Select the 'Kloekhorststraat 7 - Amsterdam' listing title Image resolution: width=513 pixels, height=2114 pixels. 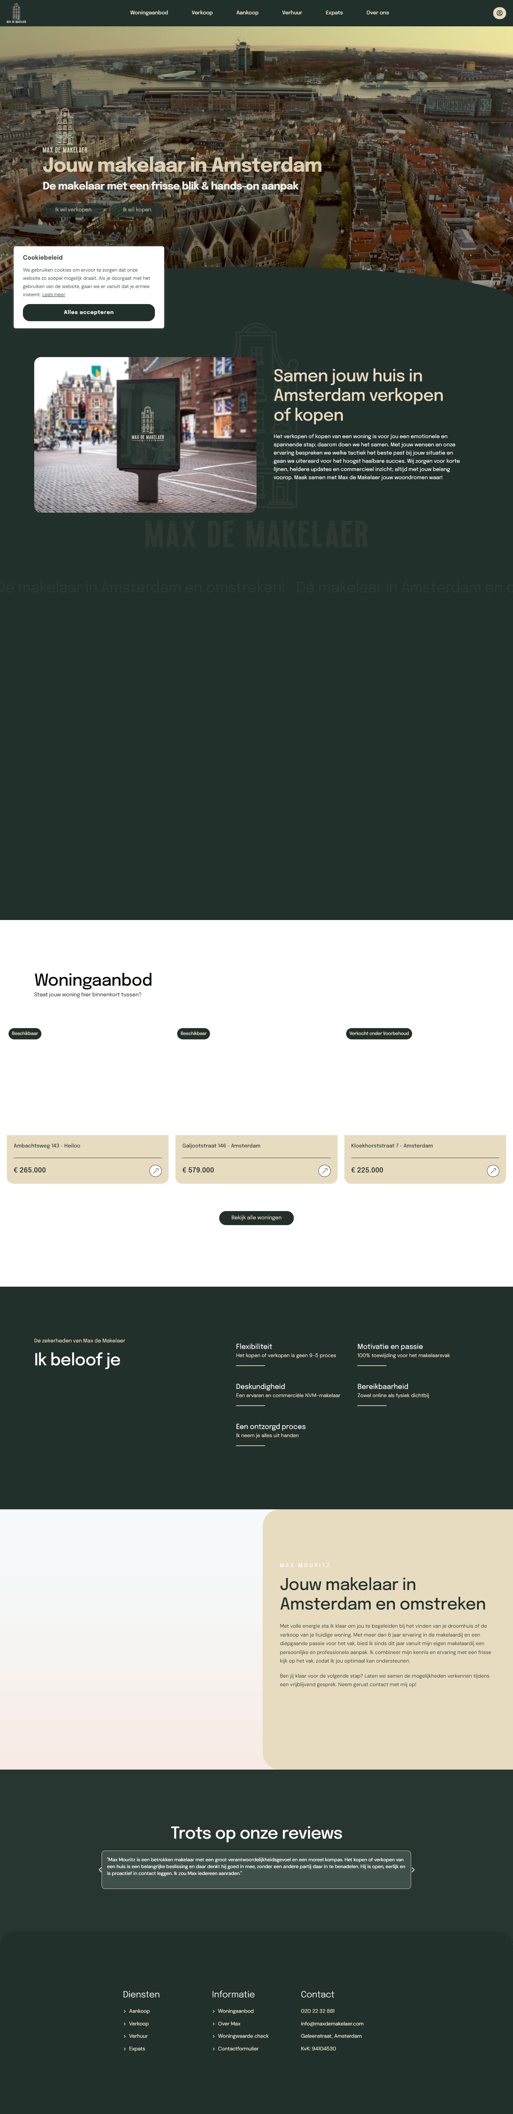[x=392, y=1146]
